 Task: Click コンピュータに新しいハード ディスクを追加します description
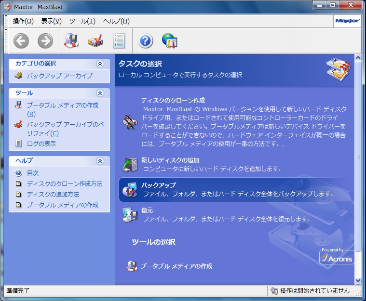point(212,169)
